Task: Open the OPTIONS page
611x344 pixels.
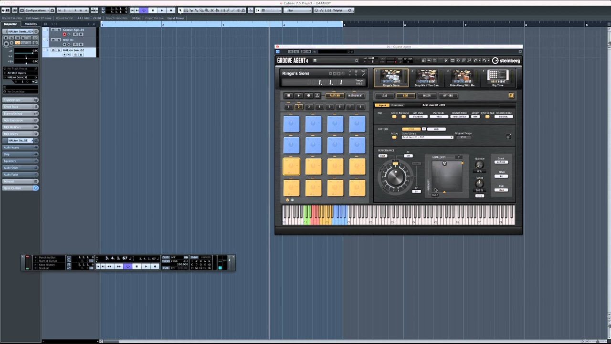Action: coord(448,96)
